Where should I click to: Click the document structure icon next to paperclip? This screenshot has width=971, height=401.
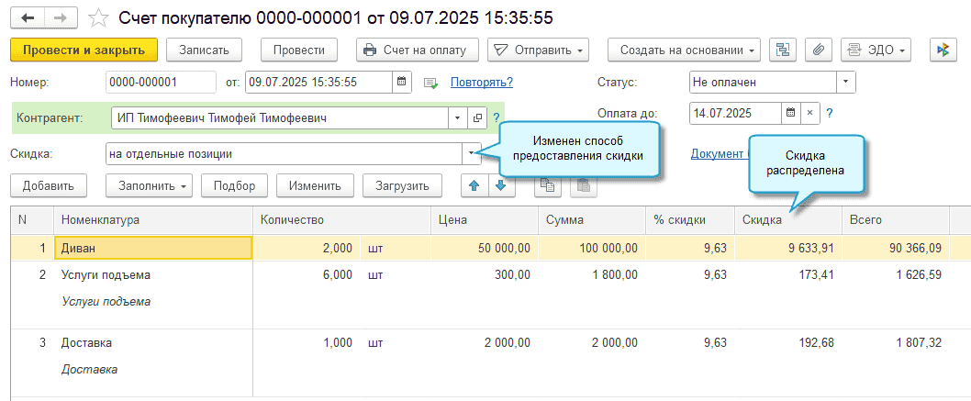pyautogui.click(x=783, y=50)
